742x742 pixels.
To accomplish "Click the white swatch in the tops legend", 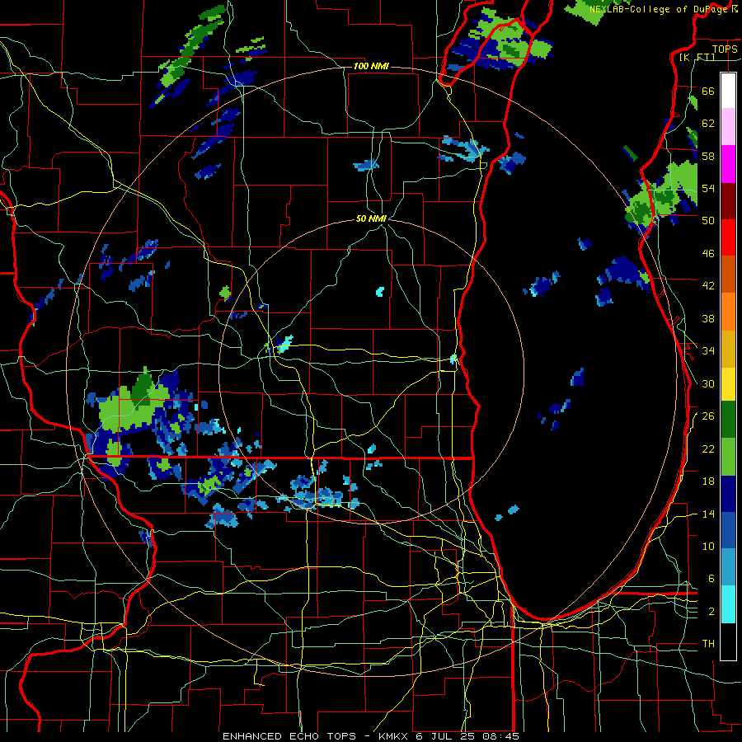I will tap(728, 91).
